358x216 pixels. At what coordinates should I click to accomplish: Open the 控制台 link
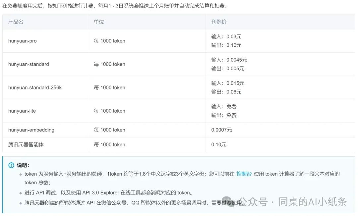[244, 174]
